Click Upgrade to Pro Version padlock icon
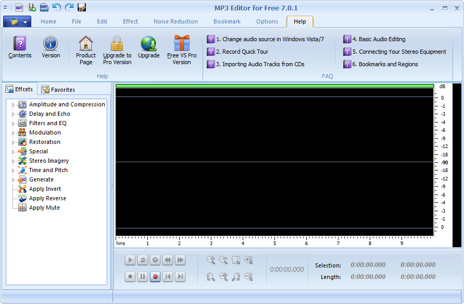Viewport: 464px width, 304px height. click(x=117, y=51)
